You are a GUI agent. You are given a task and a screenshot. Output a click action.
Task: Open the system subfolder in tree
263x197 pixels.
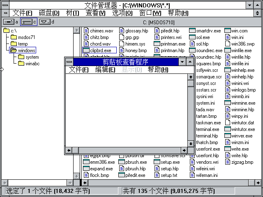pos(28,57)
